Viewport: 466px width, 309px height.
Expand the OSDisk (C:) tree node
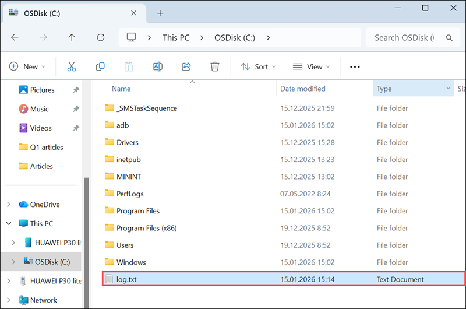[x=13, y=262]
